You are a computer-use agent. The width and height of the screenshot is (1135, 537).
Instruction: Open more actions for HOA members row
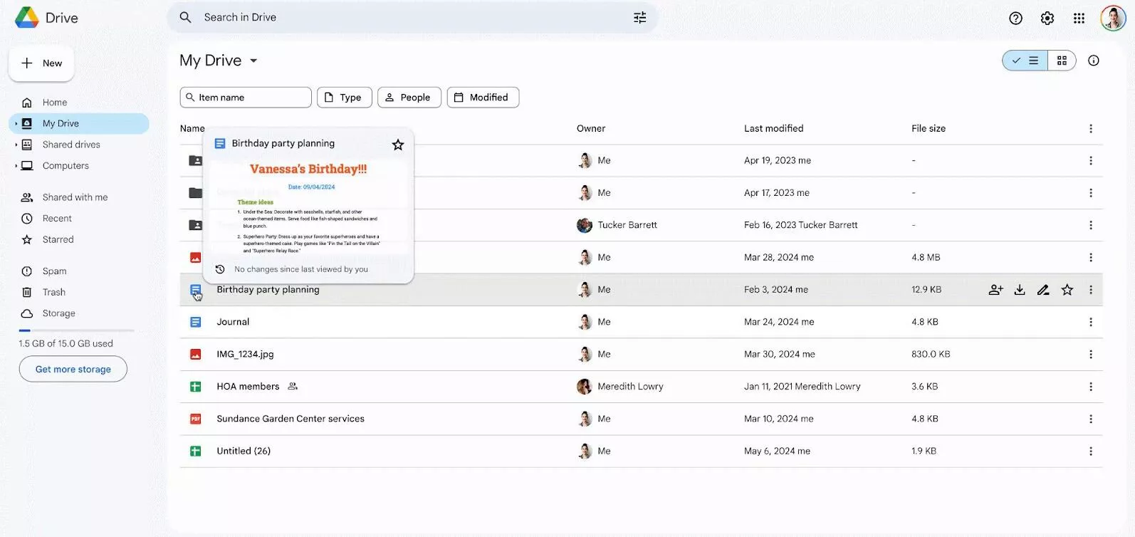pyautogui.click(x=1090, y=387)
